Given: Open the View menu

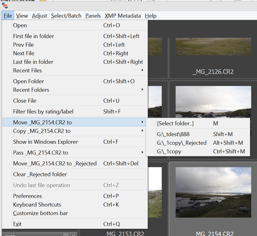Looking at the screenshot, I should coord(22,16).
